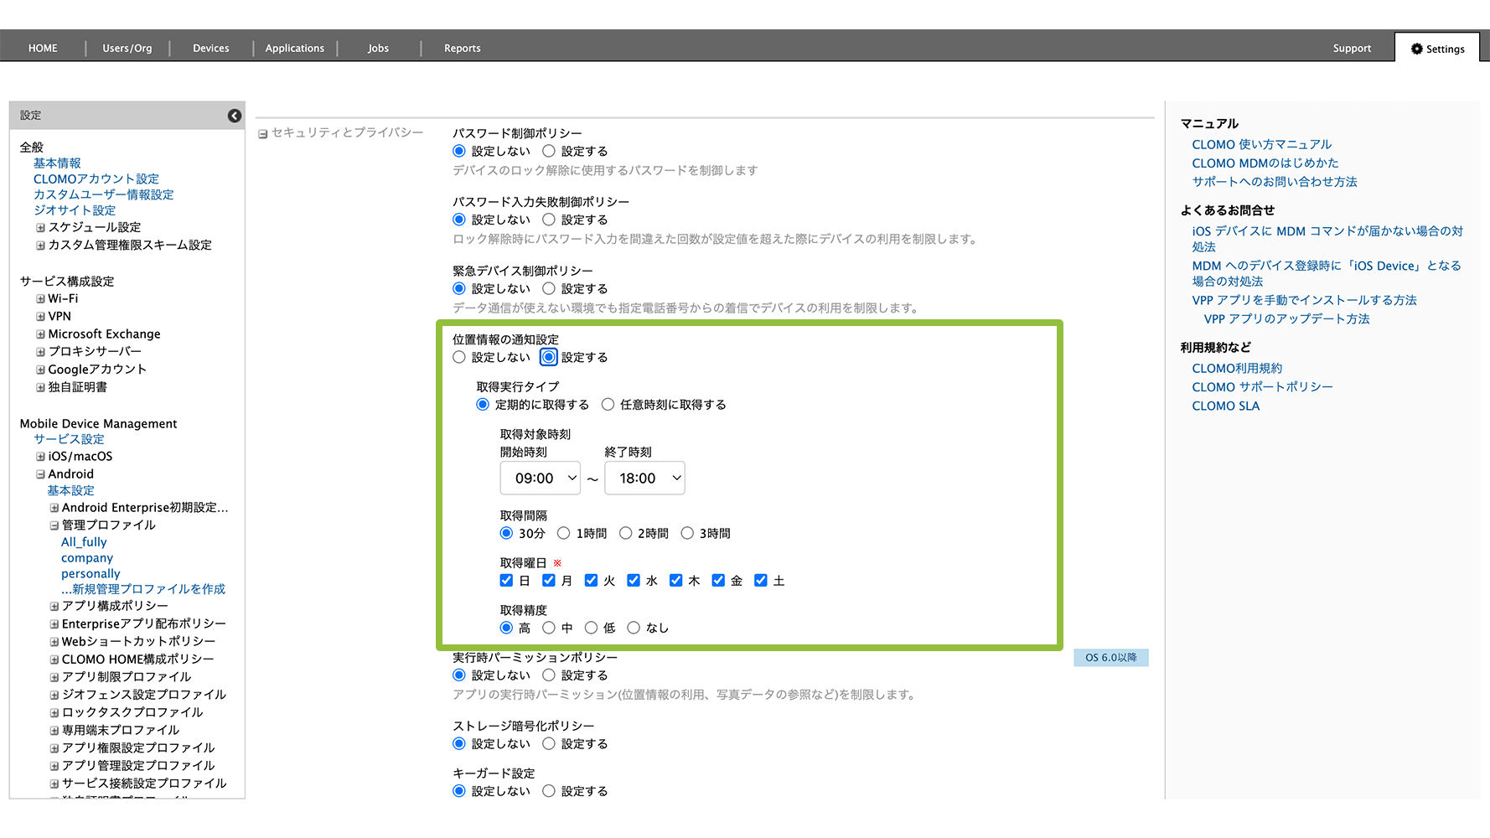Expand スケジュール設定 plus icon
This screenshot has height=838, width=1490.
(40, 228)
